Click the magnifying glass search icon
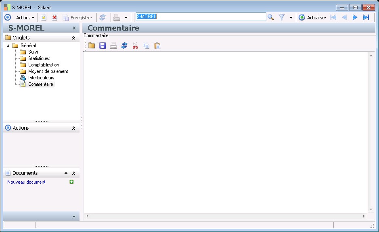The width and height of the screenshot is (379, 232). pyautogui.click(x=271, y=17)
